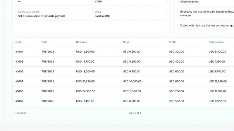The width and height of the screenshot is (234, 131).
Task: Click the Revenue column header
Action: click(x=82, y=42)
